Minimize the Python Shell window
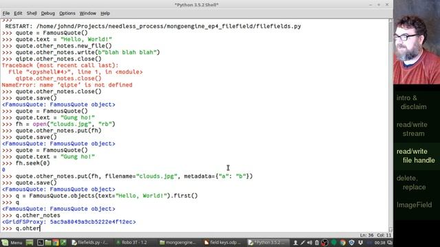Screen dimensions: 440x247 (x=371, y=5)
